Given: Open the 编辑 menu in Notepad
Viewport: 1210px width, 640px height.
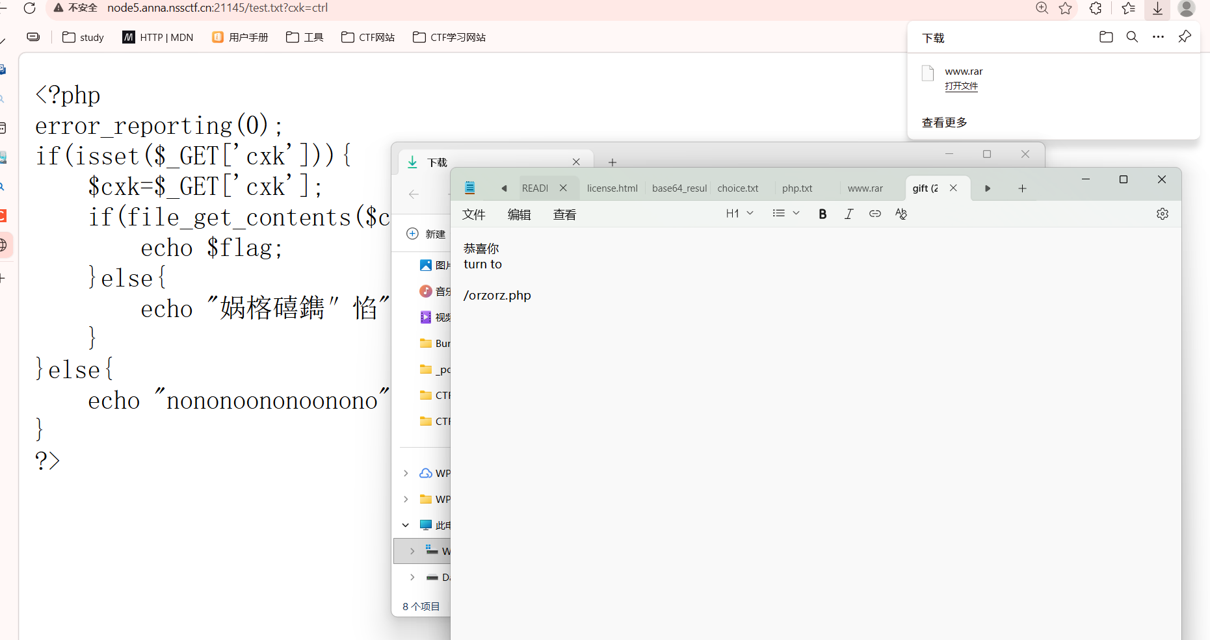Looking at the screenshot, I should click(x=519, y=215).
